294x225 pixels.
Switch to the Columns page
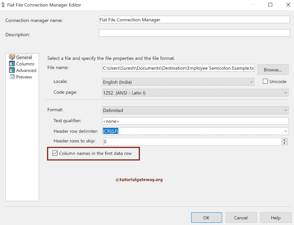[x=25, y=64]
